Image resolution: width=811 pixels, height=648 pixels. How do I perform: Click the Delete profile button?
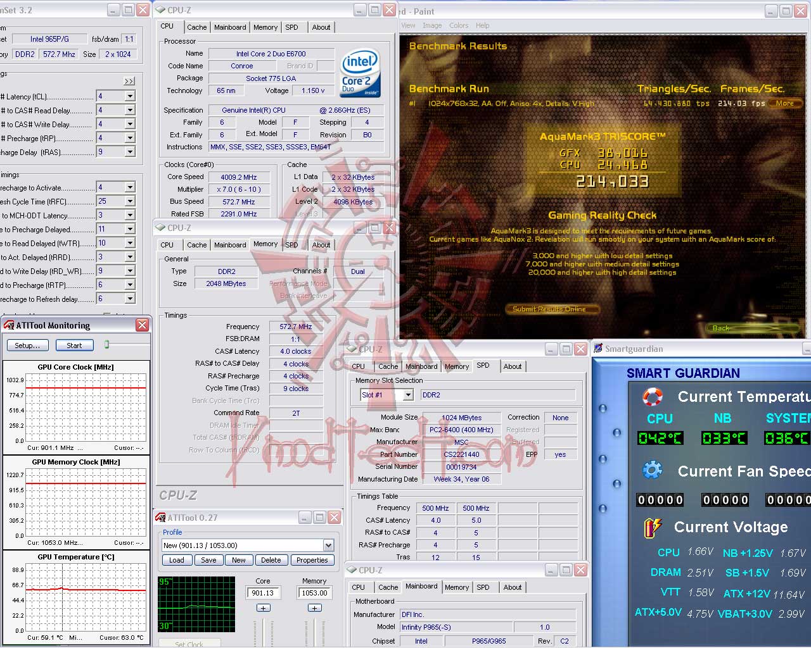pyautogui.click(x=271, y=560)
